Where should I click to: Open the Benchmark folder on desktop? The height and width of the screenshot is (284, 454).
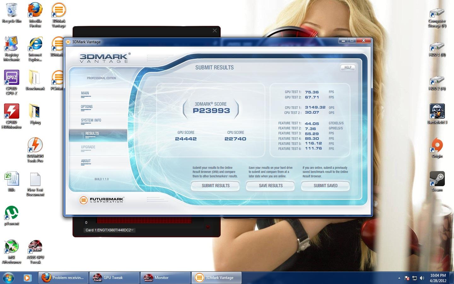[x=35, y=80]
